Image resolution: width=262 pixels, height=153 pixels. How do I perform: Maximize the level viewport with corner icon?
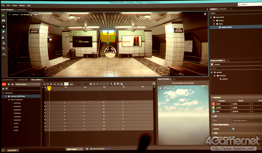205,14
